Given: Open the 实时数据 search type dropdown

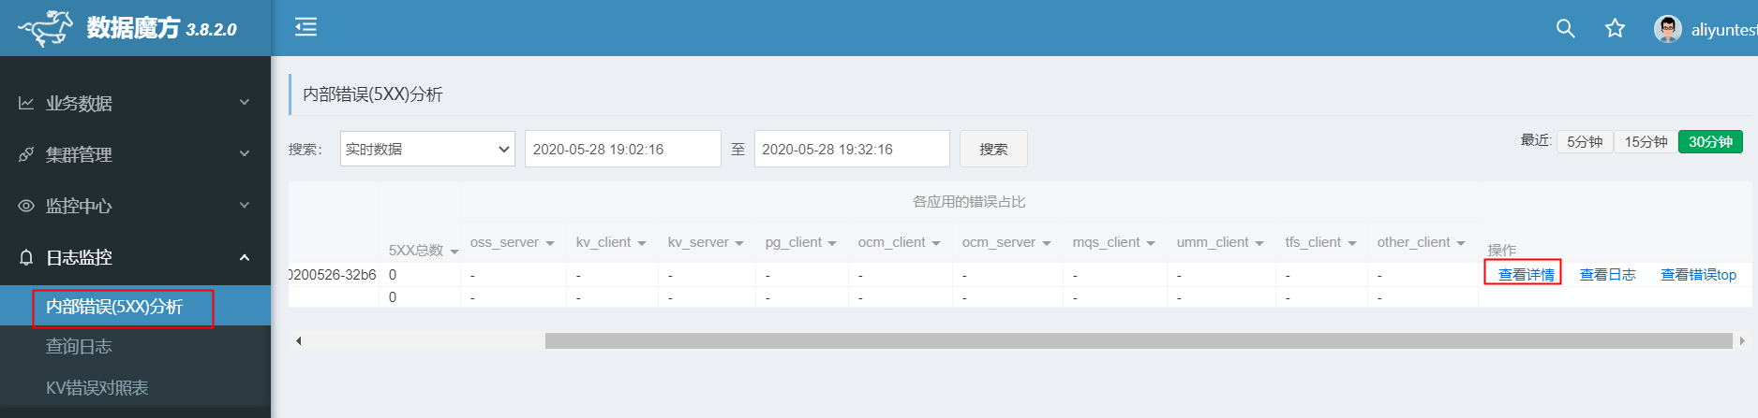Looking at the screenshot, I should coord(427,149).
